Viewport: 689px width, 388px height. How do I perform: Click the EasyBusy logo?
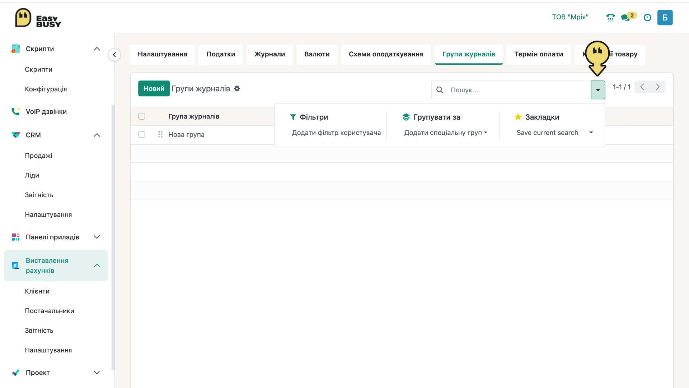coord(38,18)
